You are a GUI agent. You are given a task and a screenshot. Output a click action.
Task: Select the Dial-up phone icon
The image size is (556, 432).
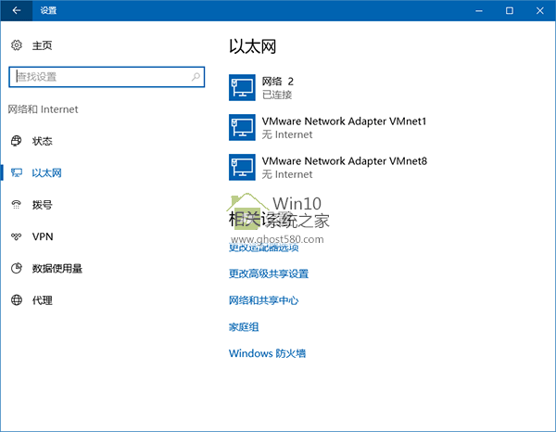17,205
